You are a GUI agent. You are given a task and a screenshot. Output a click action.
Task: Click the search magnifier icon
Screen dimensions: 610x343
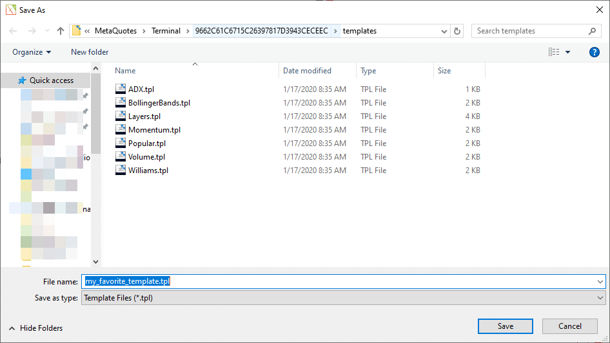(x=592, y=31)
